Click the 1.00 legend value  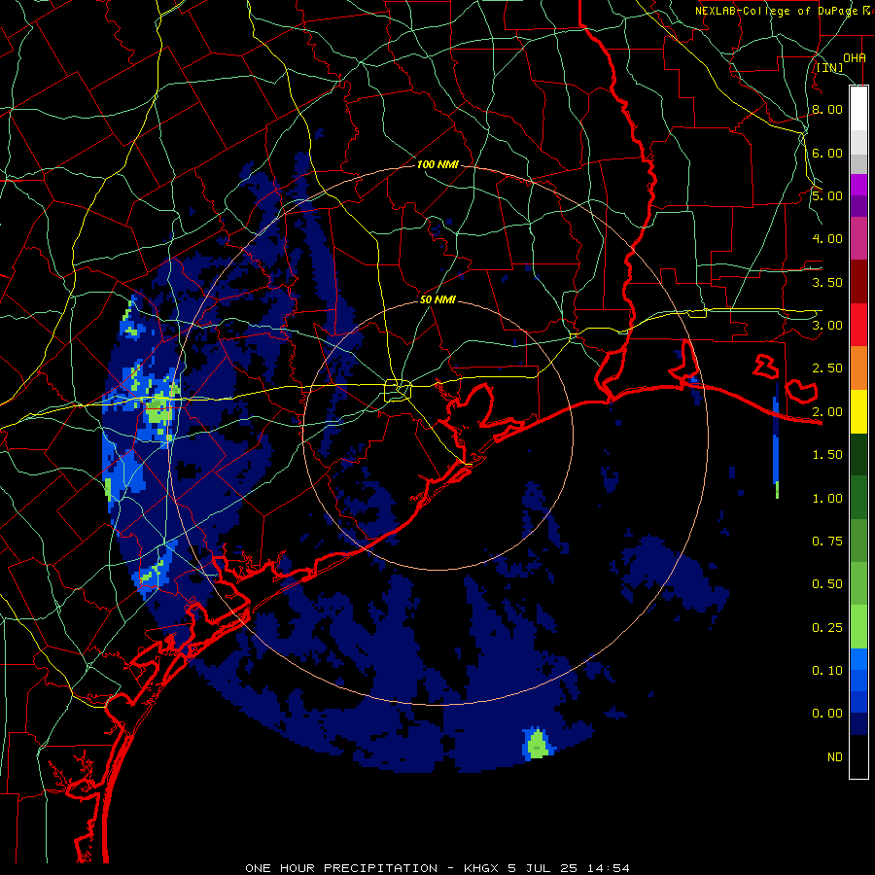coord(827,499)
